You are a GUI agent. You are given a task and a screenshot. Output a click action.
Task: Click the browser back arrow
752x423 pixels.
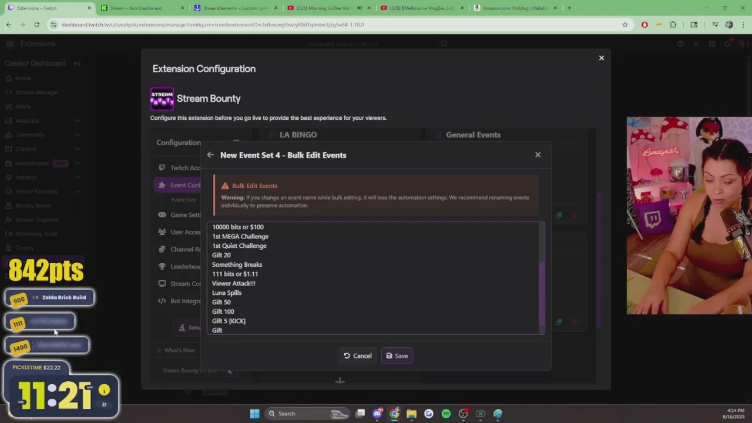(x=8, y=25)
